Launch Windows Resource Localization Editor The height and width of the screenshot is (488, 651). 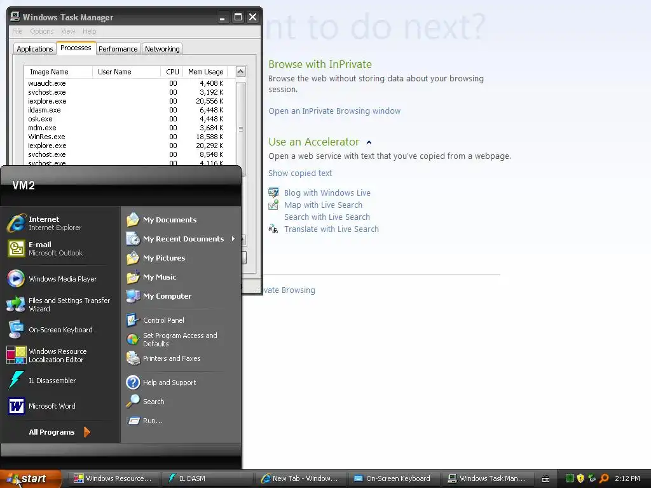60,355
